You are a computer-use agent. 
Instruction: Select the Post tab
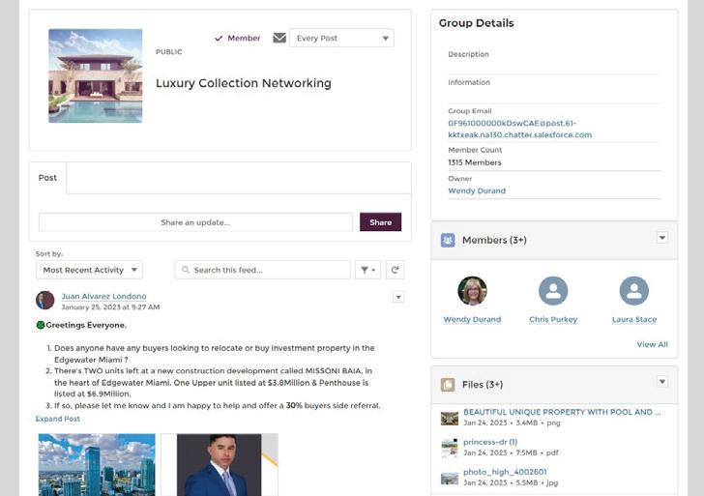(x=47, y=178)
